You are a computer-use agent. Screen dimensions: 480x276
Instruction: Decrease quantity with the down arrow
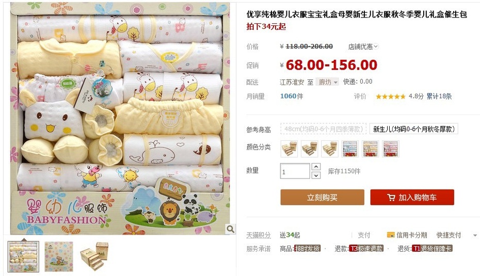[316, 175]
